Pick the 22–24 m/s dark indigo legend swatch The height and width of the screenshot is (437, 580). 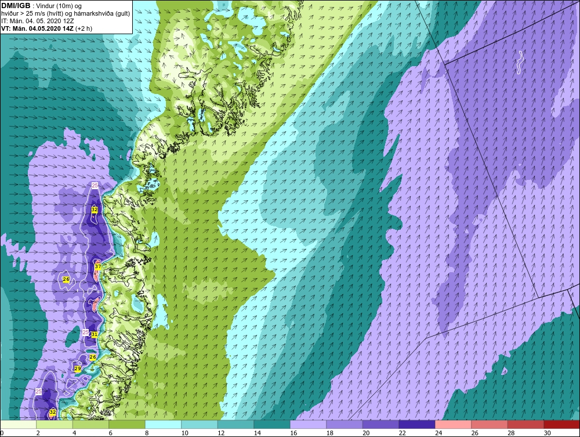pyautogui.click(x=417, y=424)
